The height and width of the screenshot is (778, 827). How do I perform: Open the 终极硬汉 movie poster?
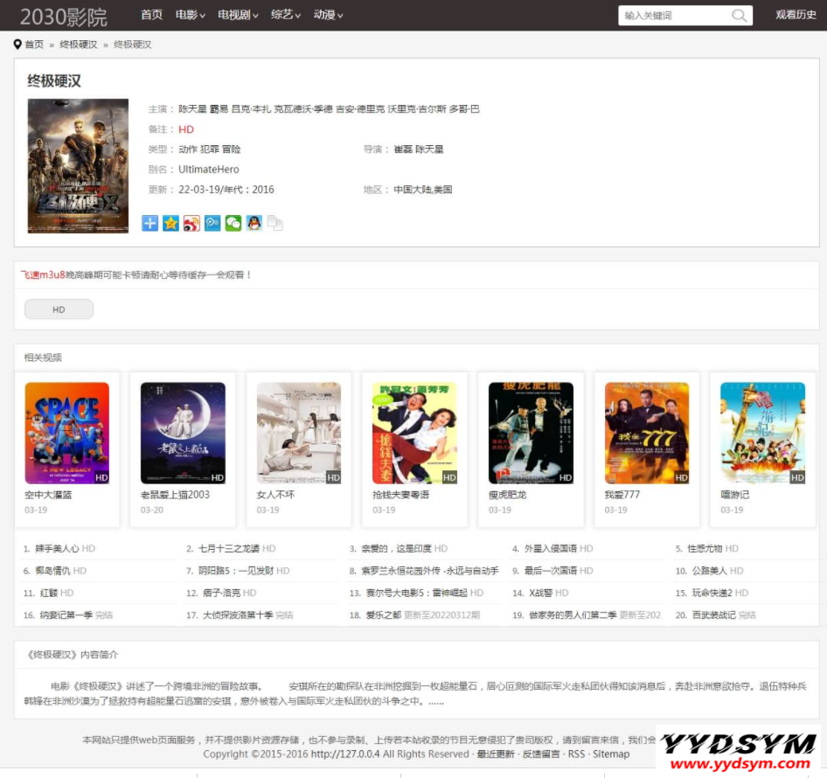coord(78,165)
